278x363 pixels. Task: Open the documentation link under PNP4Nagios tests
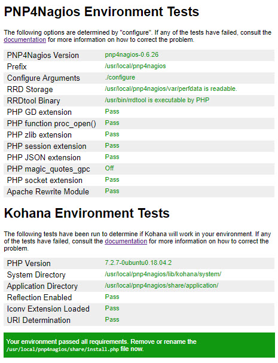click(25, 39)
